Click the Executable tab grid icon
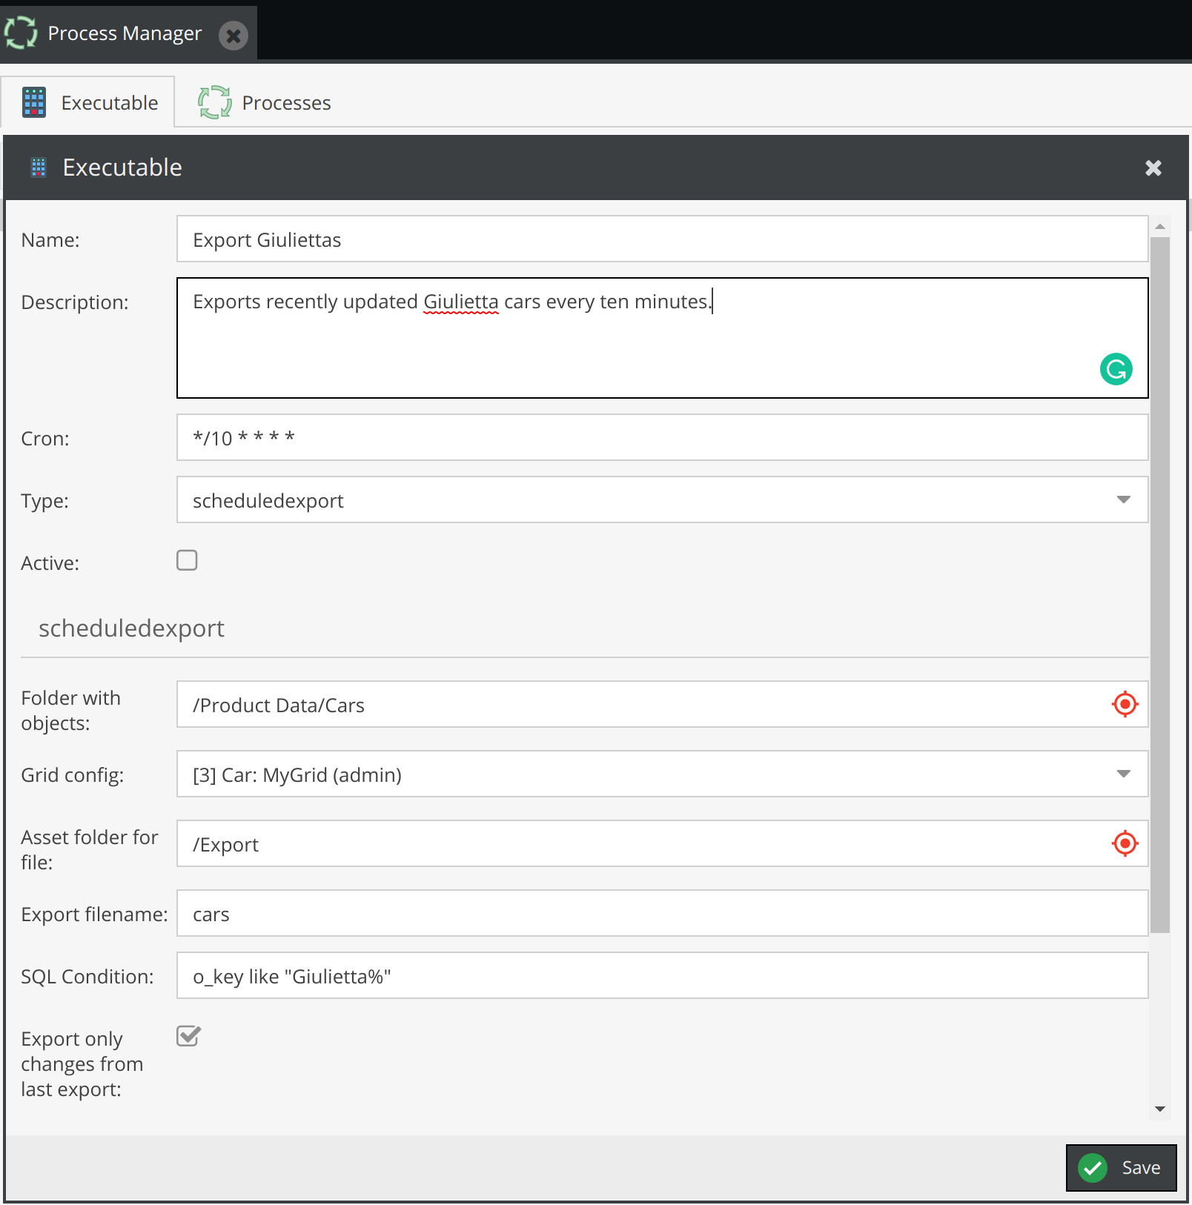Screen dimensions: 1192x1205 tap(34, 102)
